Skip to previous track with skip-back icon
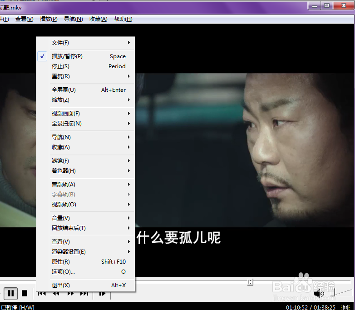The height and width of the screenshot is (310, 355). pyautogui.click(x=42, y=294)
